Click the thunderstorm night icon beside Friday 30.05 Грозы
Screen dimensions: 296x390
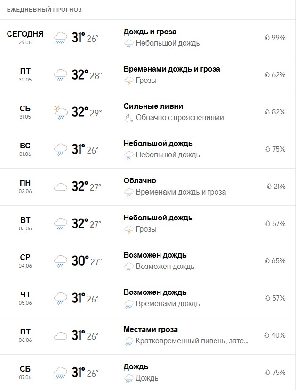129,81
